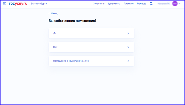Click the Госуслуги logo
This screenshot has height=105, width=185.
tap(18, 4)
